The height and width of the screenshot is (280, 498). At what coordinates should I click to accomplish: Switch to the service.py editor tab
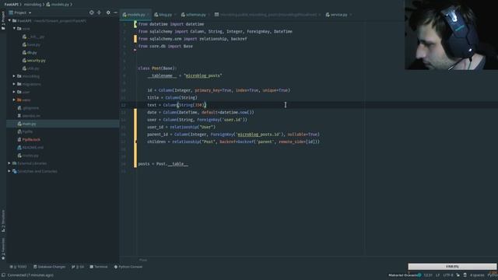click(x=336, y=15)
